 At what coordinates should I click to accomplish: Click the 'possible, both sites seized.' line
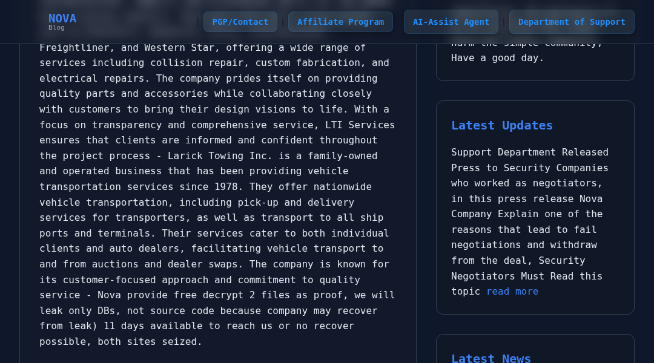point(121,342)
